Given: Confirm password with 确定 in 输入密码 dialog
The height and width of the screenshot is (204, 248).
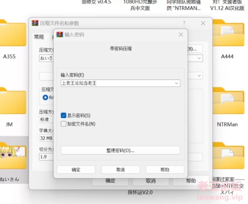Looking at the screenshot, I should (76, 170).
